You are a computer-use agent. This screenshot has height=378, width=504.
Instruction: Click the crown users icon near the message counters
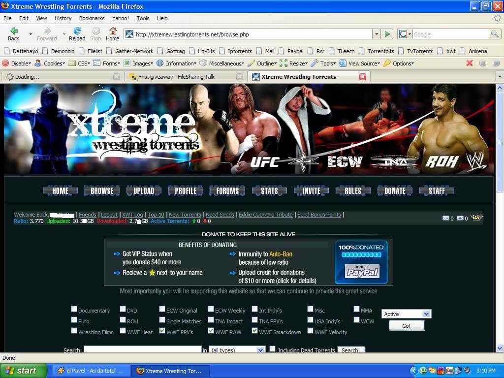[476, 218]
